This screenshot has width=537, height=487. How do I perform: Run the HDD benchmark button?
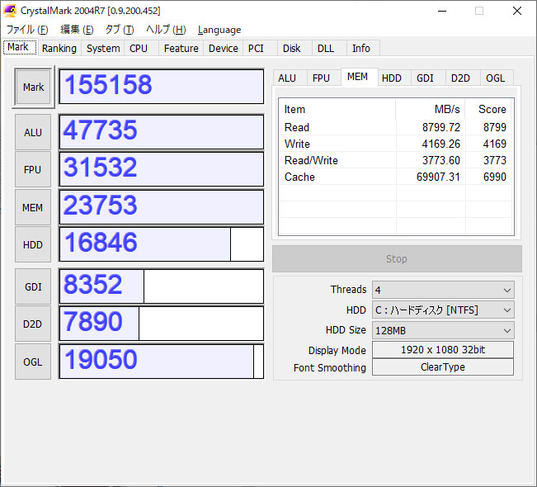point(33,244)
